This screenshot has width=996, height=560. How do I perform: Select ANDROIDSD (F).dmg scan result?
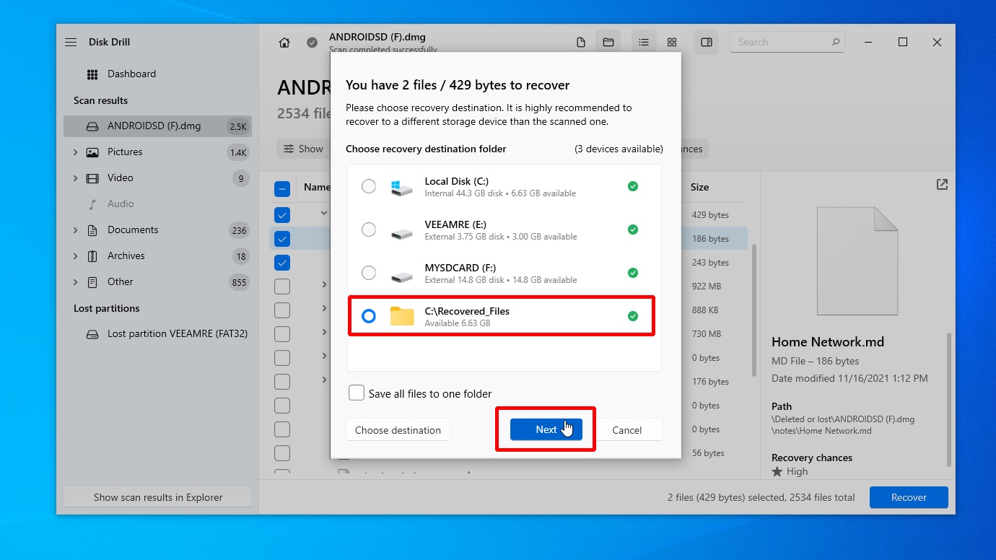click(157, 126)
